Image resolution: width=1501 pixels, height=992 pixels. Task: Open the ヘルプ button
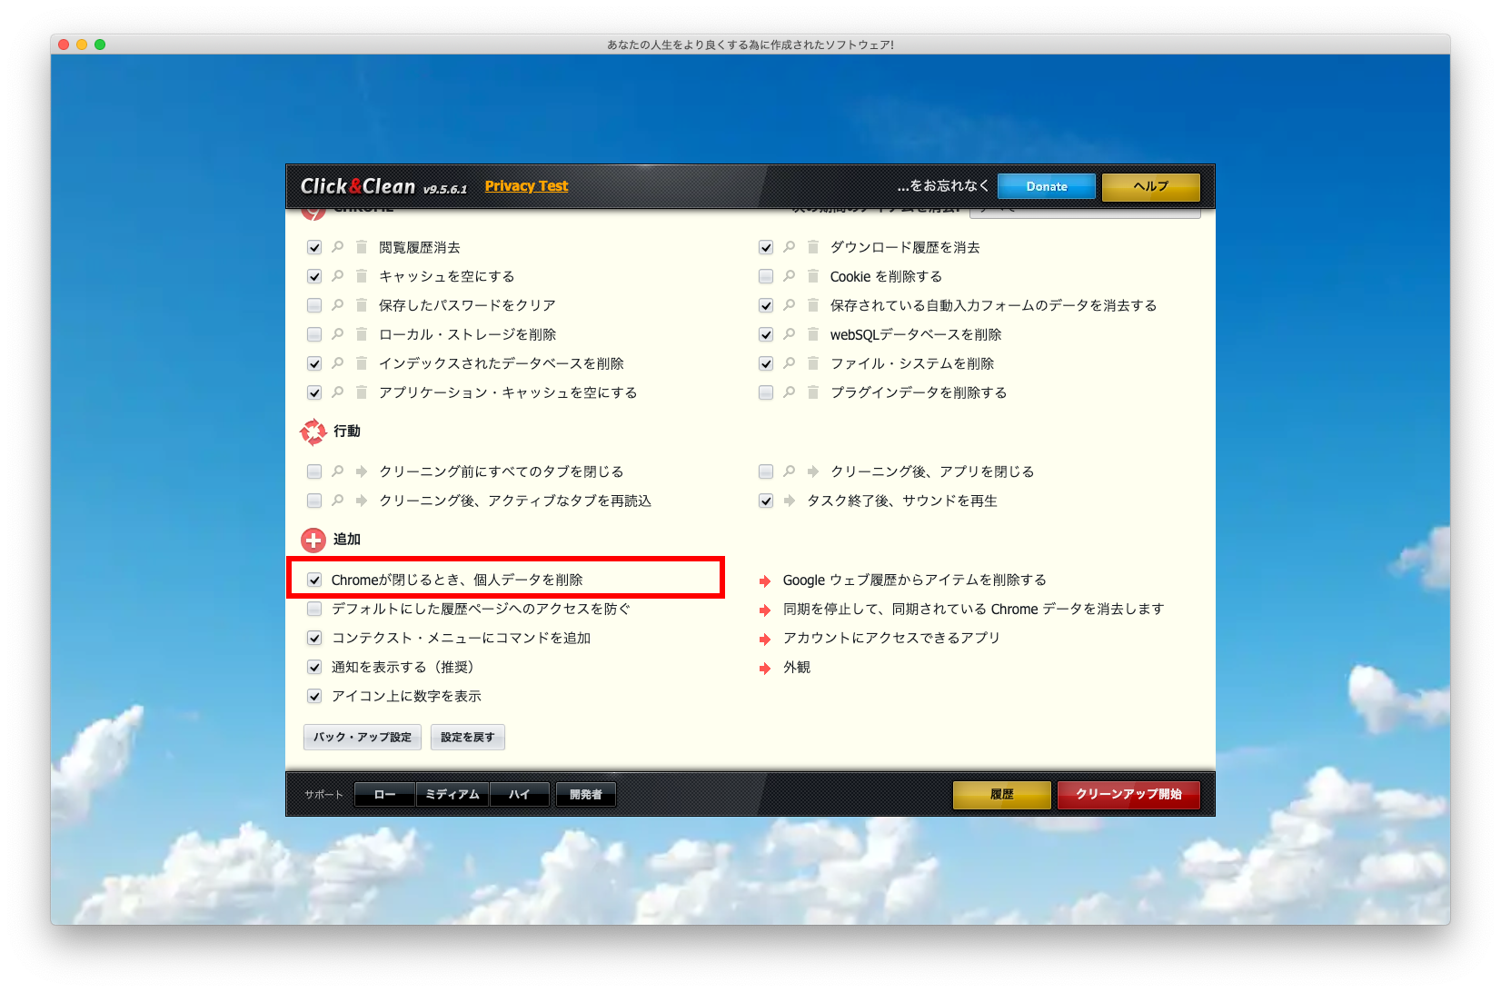(1151, 186)
